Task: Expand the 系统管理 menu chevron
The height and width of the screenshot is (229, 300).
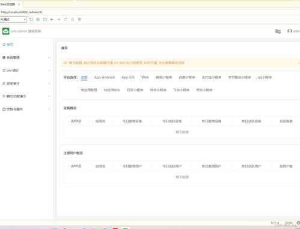Action: (x=49, y=58)
